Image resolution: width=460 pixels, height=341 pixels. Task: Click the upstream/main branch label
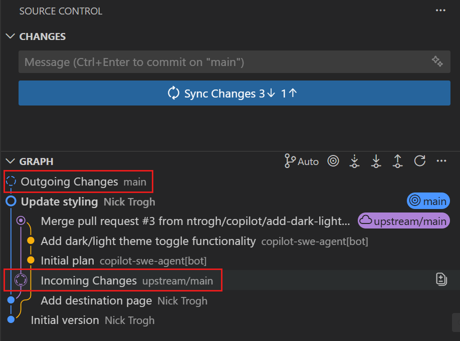[403, 220]
